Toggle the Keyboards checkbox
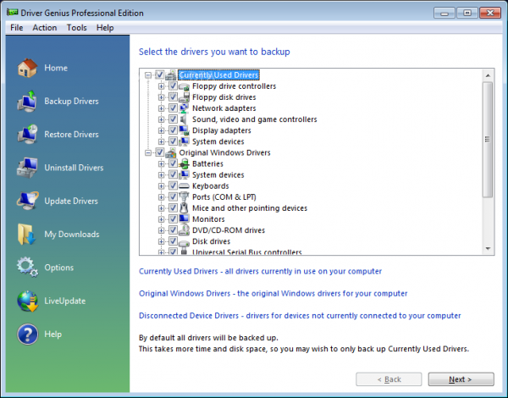Screen dimensions: 508x398 [173, 185]
